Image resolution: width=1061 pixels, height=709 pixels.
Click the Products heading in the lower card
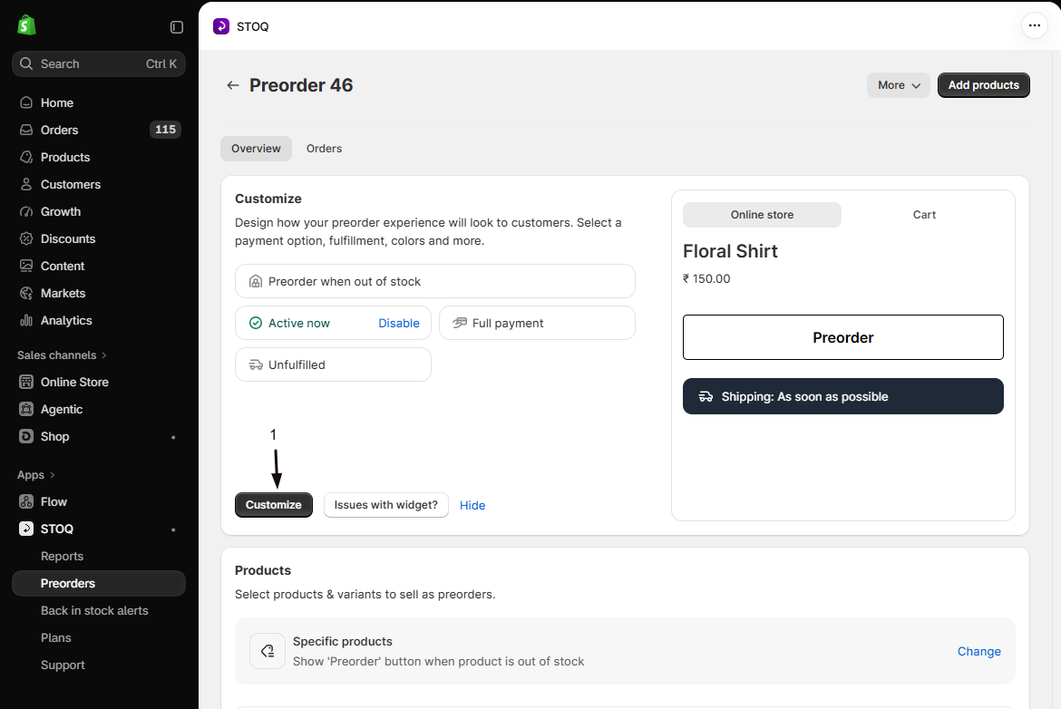point(263,570)
